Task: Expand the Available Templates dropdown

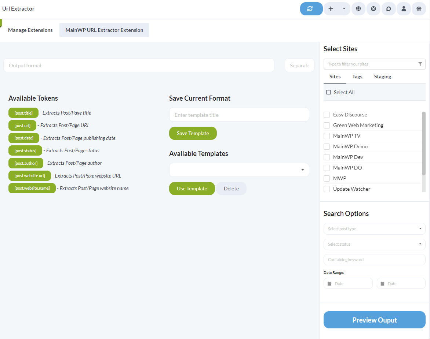Action: 302,170
